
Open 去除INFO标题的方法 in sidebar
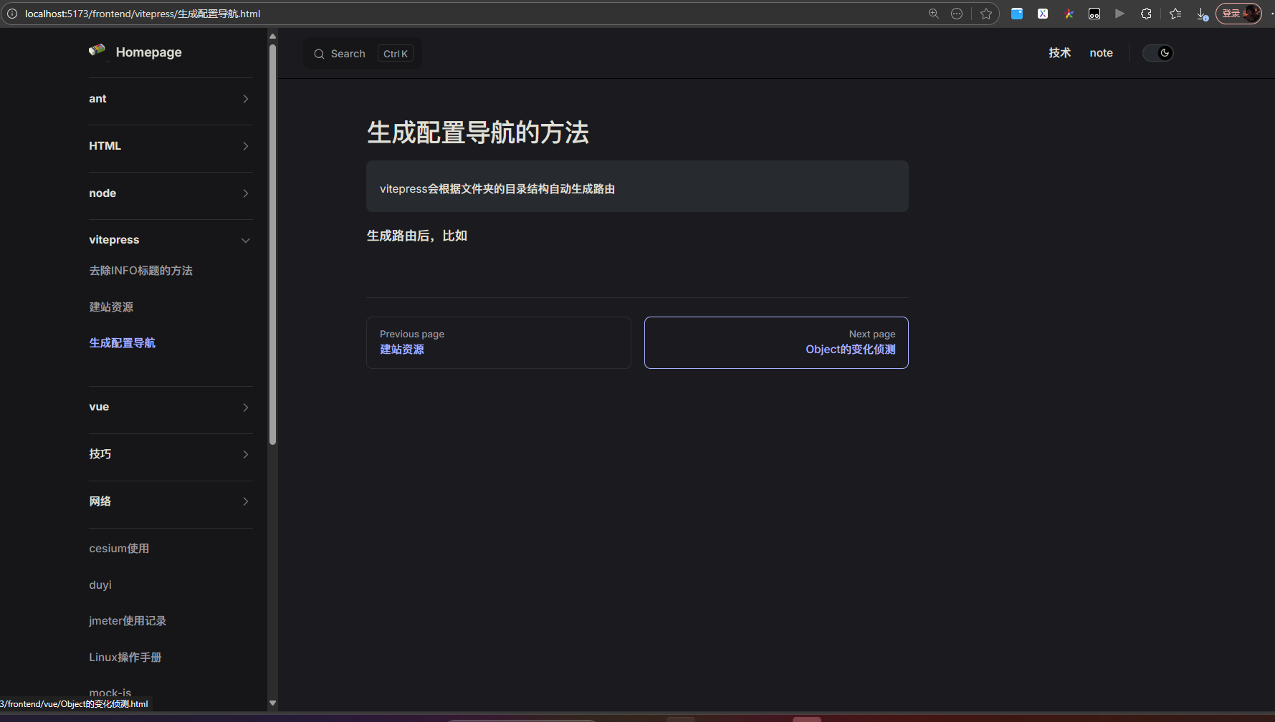140,271
